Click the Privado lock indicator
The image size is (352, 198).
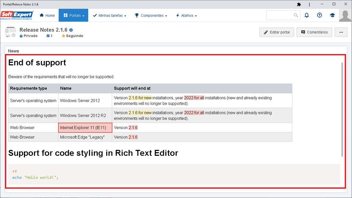tap(29, 36)
